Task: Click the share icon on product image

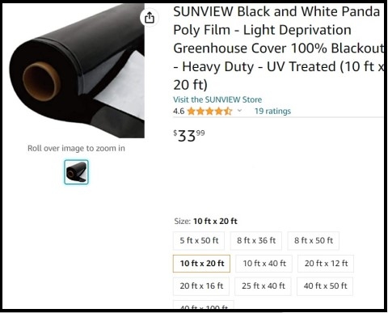Action: pyautogui.click(x=150, y=18)
